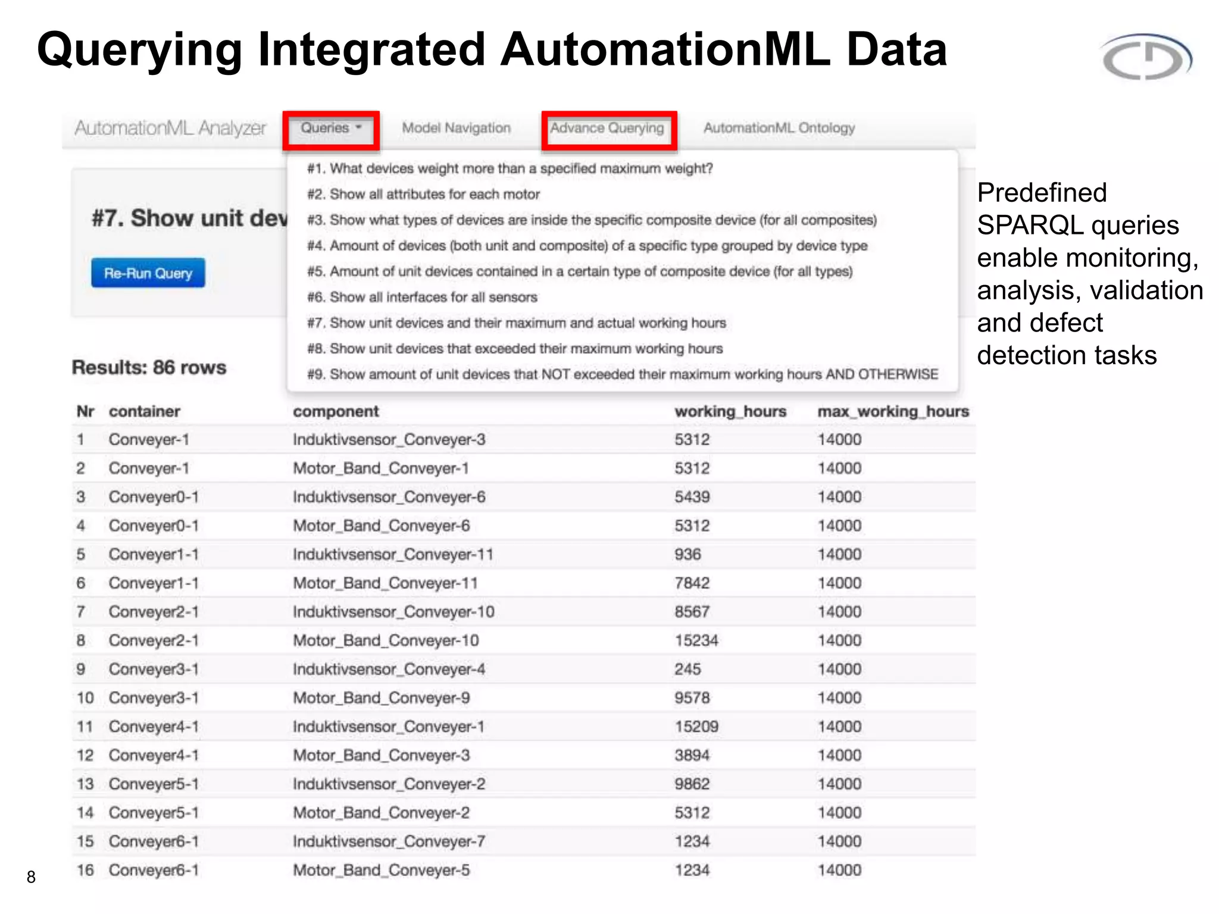Image resolution: width=1219 pixels, height=914 pixels.
Task: Click container cell 'Conveyer2-1' in row 7
Action: click(x=154, y=612)
